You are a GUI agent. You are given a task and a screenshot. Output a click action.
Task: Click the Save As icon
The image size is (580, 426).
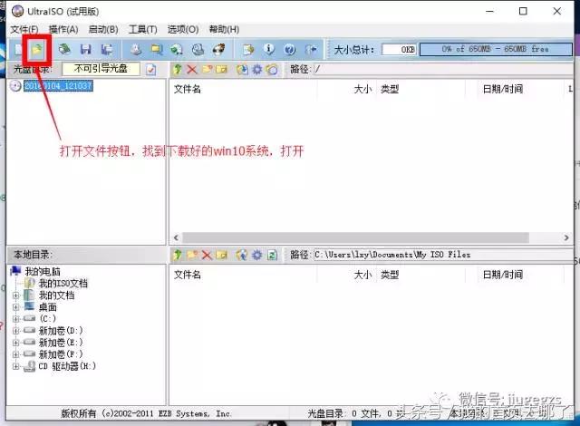107,49
